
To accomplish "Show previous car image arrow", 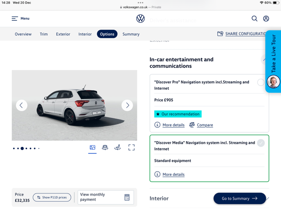I will pos(22,105).
